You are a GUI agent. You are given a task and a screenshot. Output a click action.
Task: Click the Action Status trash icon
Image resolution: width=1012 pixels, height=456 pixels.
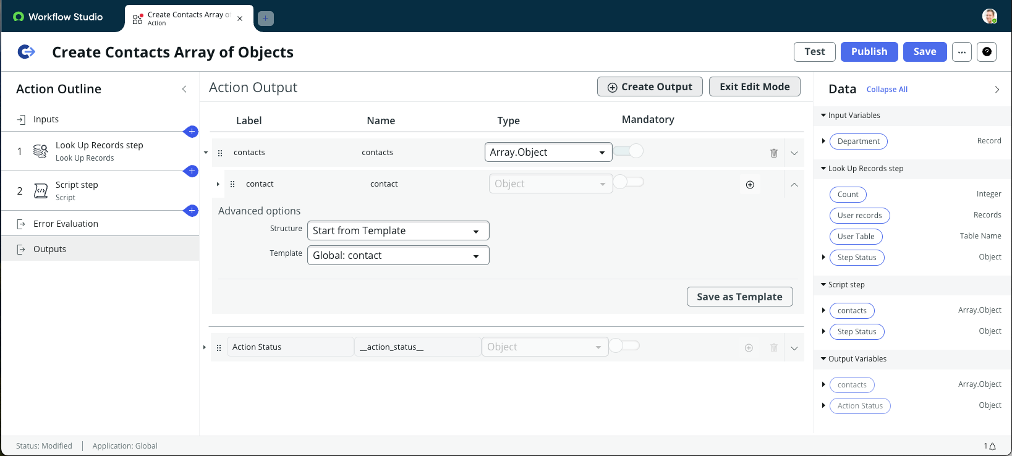[773, 348]
